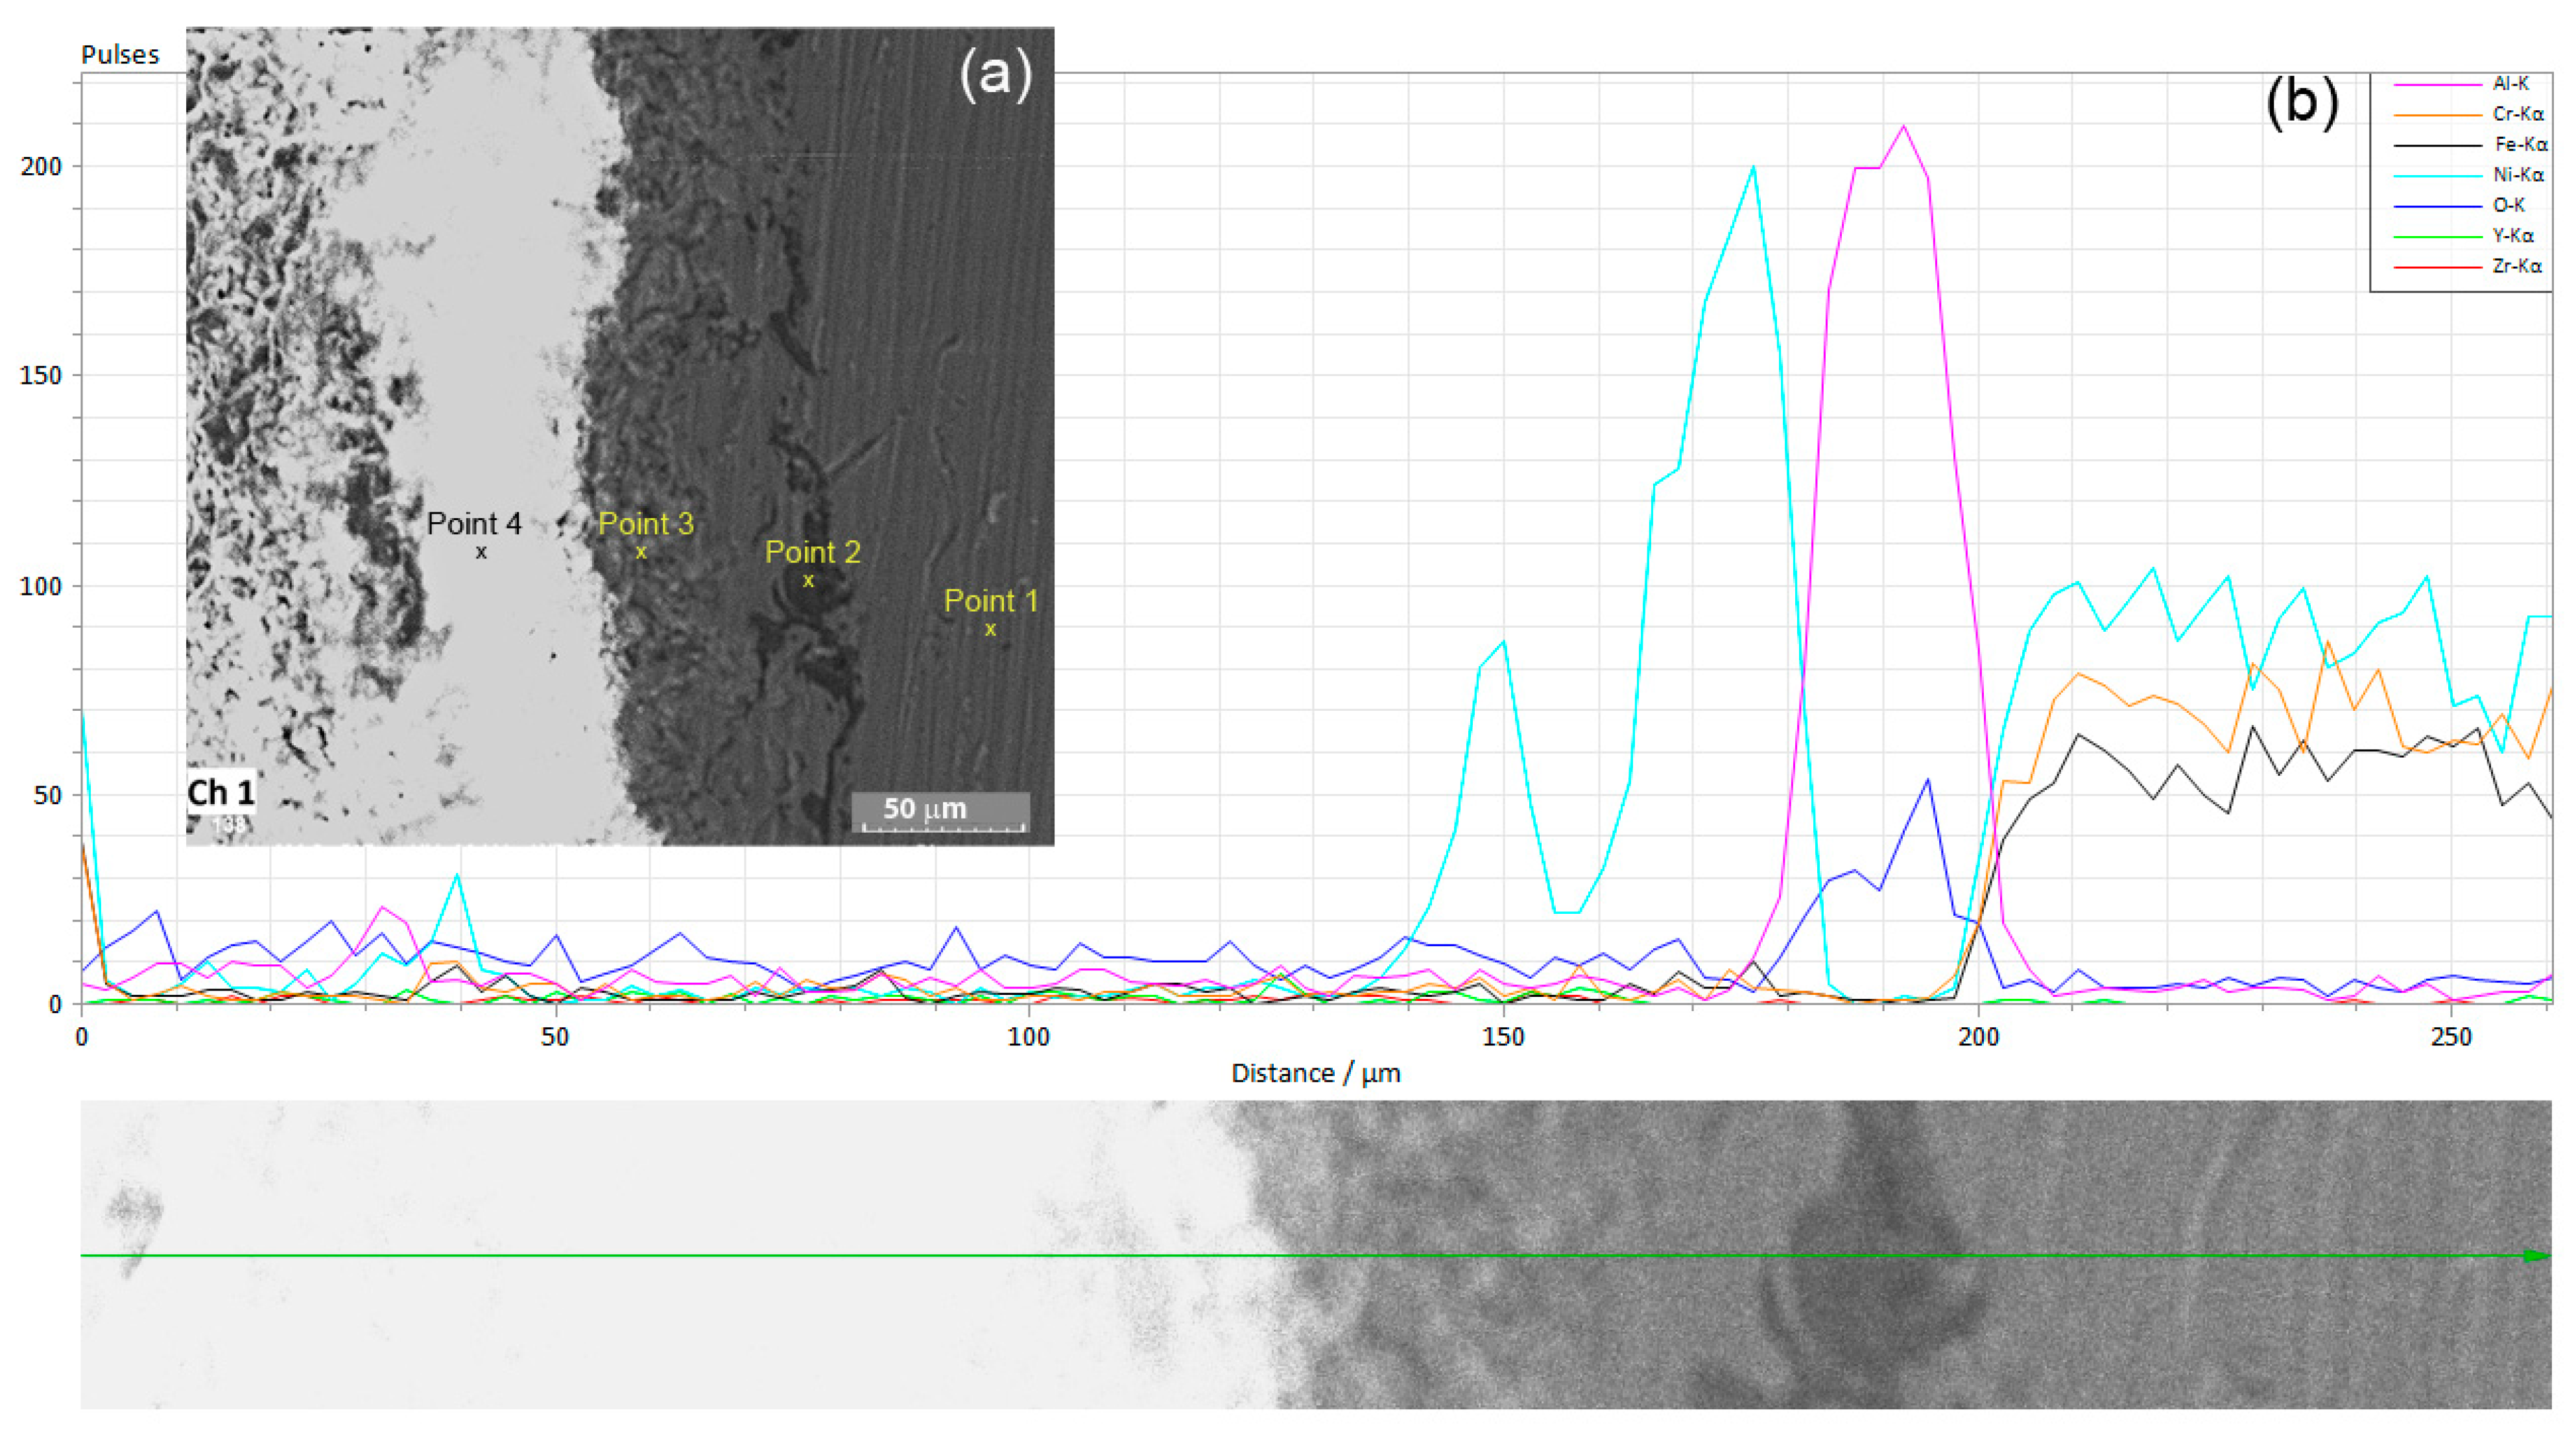Click the 50 µm scale bar
This screenshot has height=1434, width=2576.
click(x=940, y=812)
